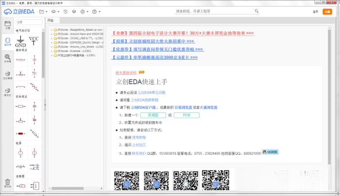
Task: Click the first QR code thumbnail
Action: 127,180
